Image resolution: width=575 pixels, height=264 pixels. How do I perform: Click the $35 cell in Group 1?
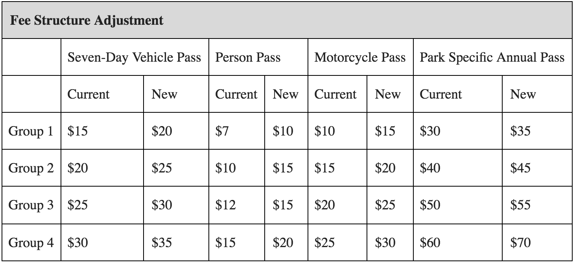(x=520, y=131)
